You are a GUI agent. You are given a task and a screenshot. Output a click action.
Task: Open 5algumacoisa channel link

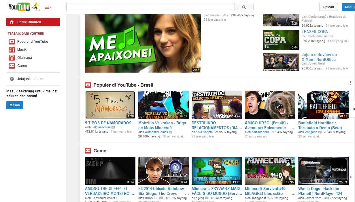click(101, 127)
